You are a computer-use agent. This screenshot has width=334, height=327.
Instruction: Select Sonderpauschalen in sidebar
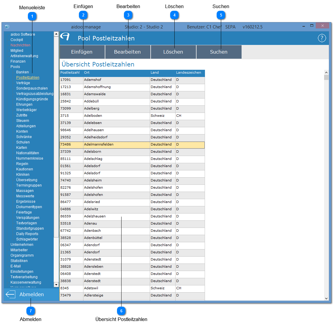32,88
